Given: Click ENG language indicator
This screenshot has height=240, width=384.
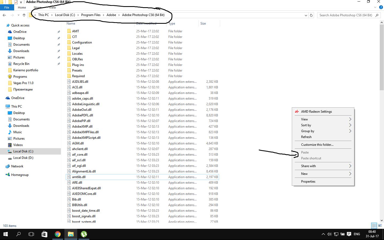Looking at the screenshot, I should coord(357,234).
